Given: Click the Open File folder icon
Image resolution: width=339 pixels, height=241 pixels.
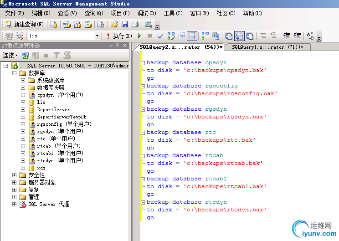Looking at the screenshot, I should tap(114, 24).
